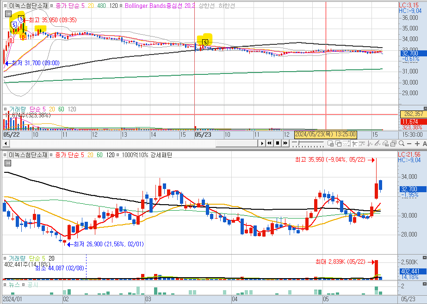Click the 1000억10% 강세패턴 label
Viewport: 427px width, 304px height.
pos(147,155)
